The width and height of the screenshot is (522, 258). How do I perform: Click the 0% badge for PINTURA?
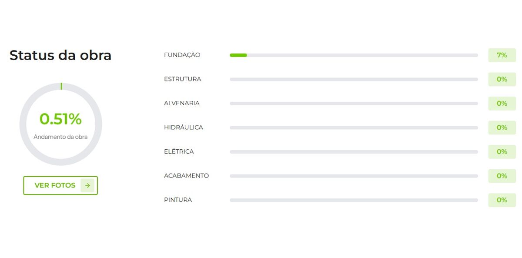502,200
